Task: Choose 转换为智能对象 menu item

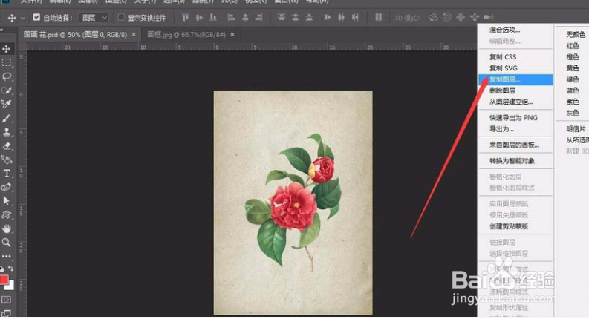Action: click(x=515, y=161)
